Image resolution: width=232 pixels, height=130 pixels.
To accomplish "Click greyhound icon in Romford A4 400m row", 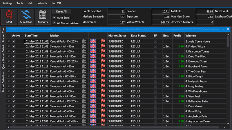I will [84, 51].
